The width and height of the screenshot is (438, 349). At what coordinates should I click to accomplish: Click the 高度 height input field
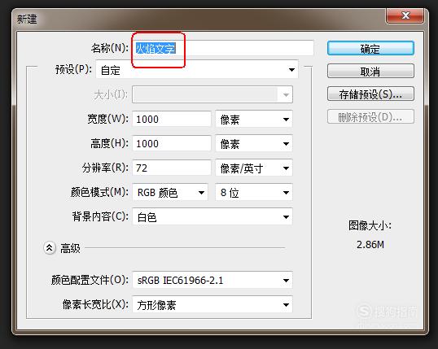tap(172, 143)
